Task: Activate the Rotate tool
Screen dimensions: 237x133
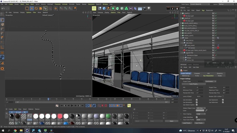Action: (36, 8)
